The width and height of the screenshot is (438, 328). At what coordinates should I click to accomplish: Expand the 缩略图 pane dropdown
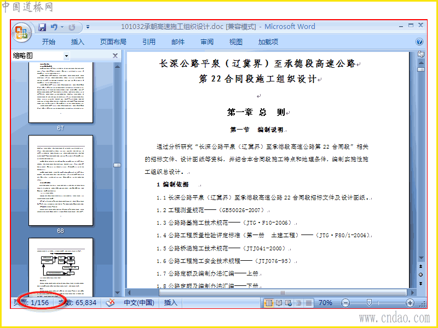66,56
